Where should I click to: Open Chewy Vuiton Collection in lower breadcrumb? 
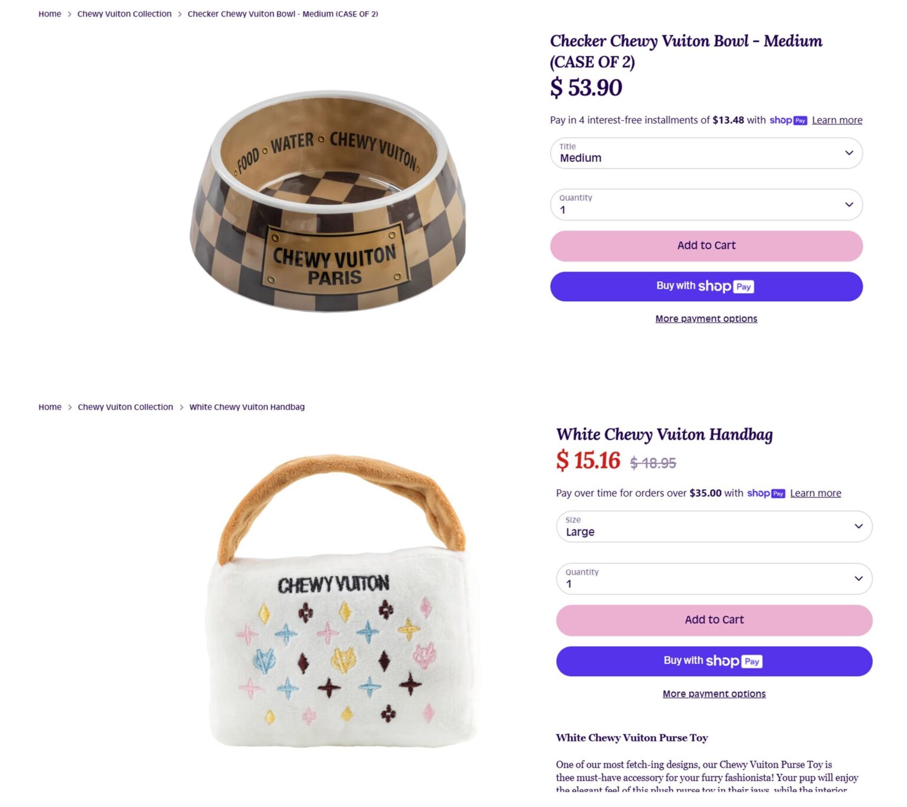[125, 406]
